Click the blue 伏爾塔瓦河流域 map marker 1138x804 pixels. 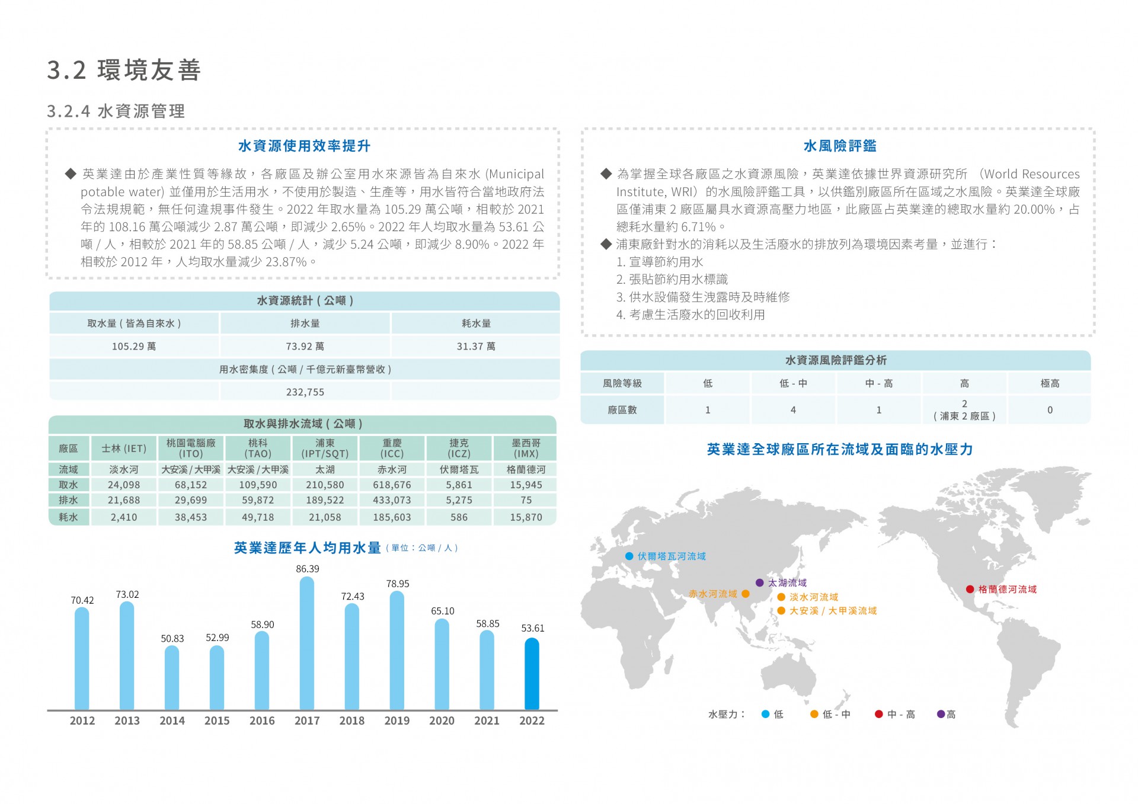tap(629, 556)
